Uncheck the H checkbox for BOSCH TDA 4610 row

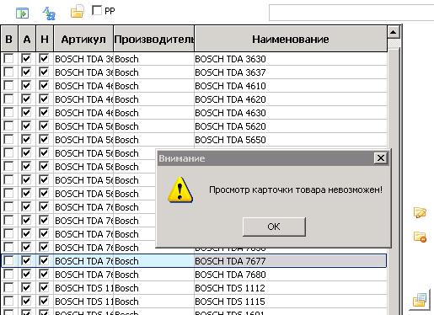pyautogui.click(x=44, y=86)
